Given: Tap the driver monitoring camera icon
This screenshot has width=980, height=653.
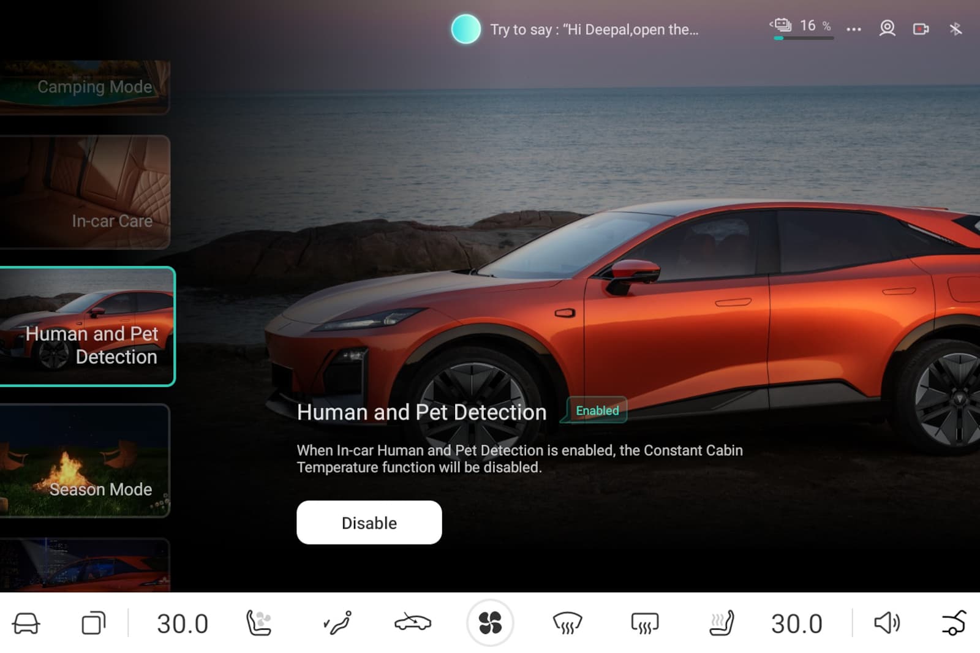Looking at the screenshot, I should [x=887, y=28].
